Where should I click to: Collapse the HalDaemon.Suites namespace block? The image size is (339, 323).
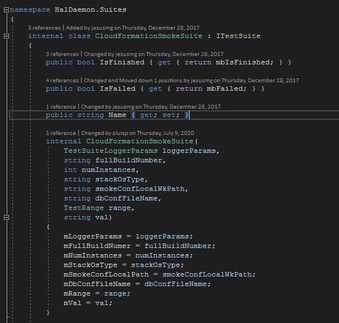[6, 10]
